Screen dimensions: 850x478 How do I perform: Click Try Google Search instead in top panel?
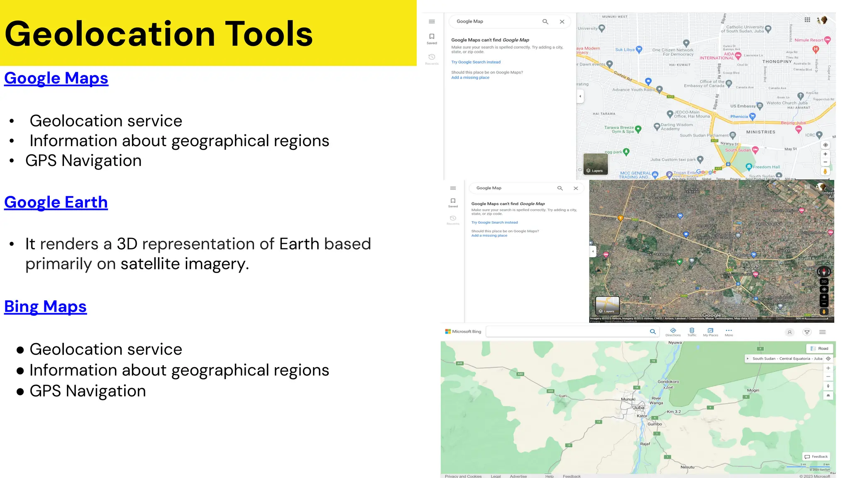click(x=476, y=62)
